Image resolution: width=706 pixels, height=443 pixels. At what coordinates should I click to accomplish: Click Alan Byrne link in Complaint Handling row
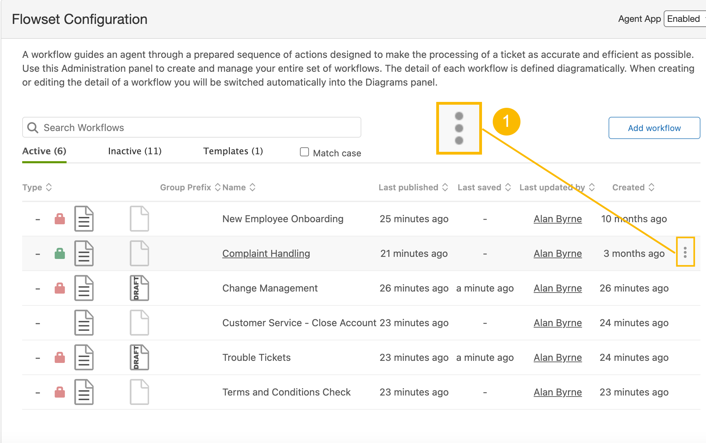[x=558, y=253]
